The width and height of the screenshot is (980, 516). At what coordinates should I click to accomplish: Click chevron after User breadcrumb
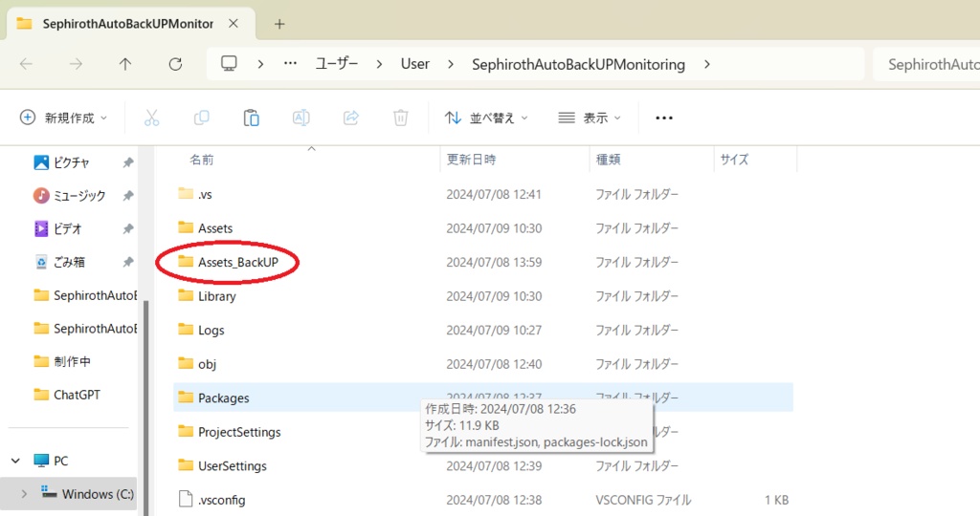(450, 64)
